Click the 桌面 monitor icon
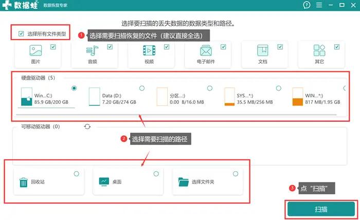360x220 pixels. tap(104, 181)
